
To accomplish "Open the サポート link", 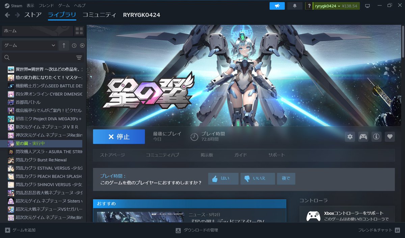I will [277, 155].
